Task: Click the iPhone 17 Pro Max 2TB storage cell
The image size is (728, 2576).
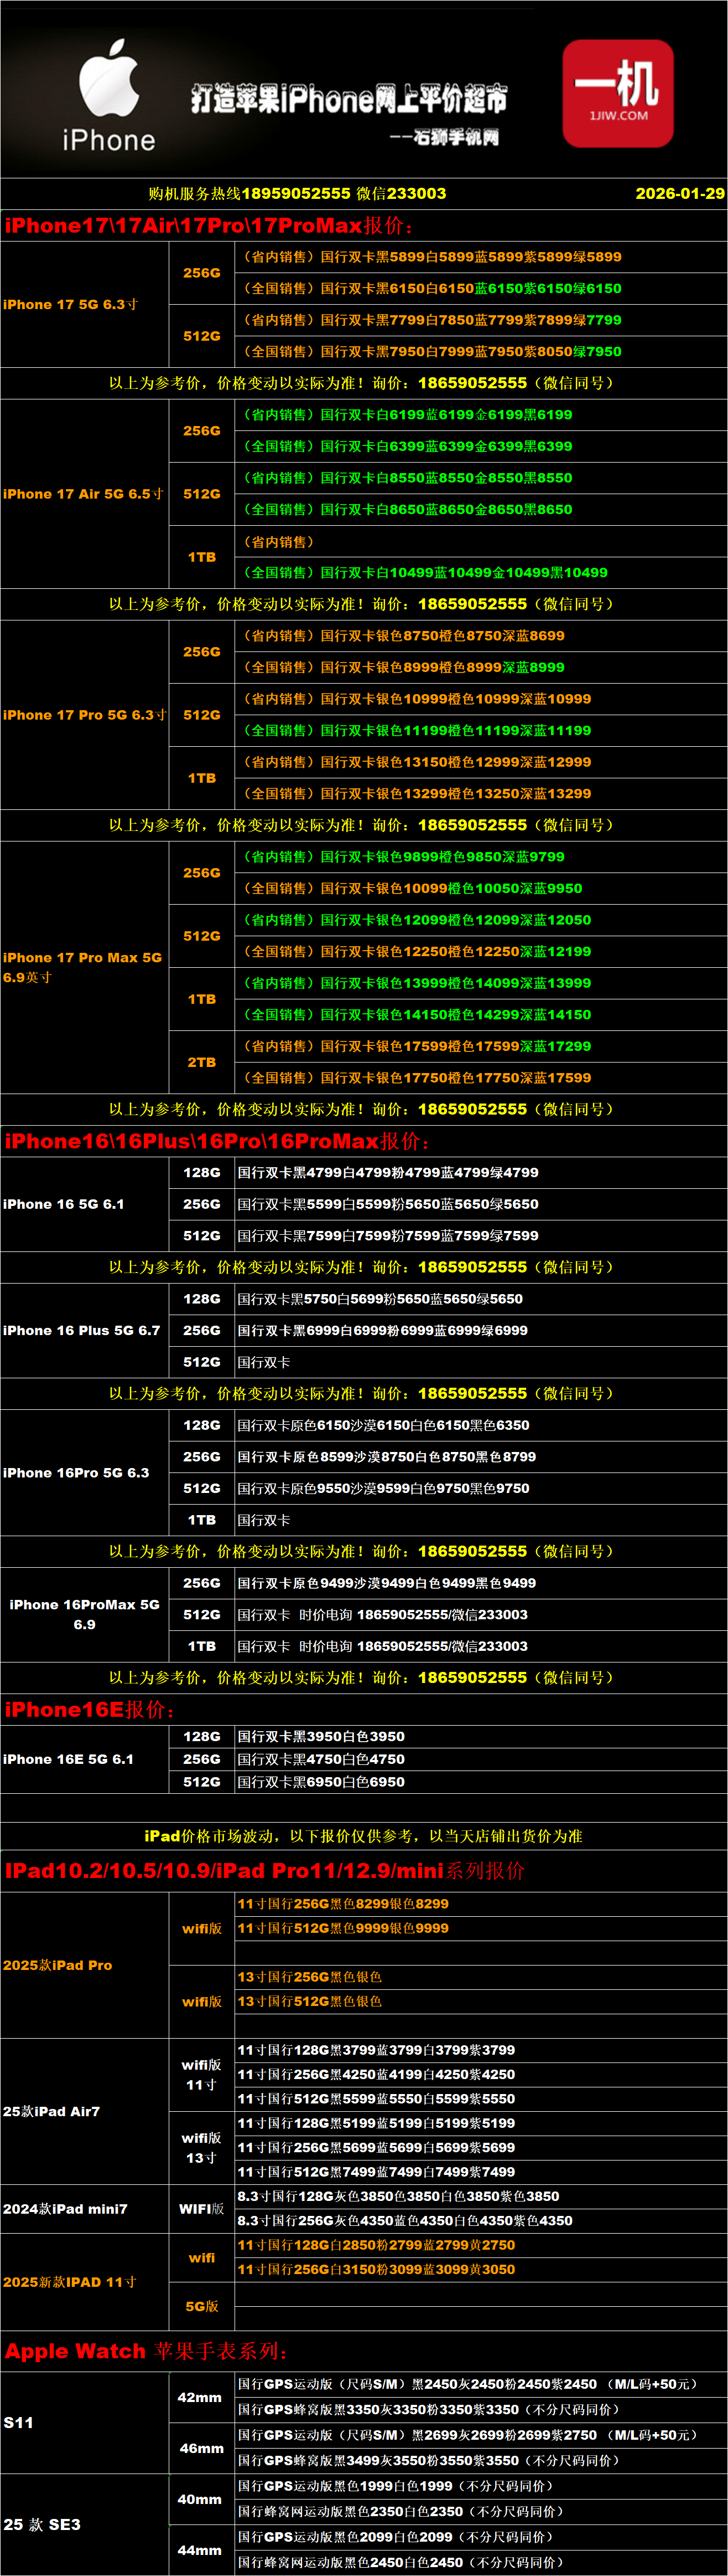Action: click(x=202, y=1062)
